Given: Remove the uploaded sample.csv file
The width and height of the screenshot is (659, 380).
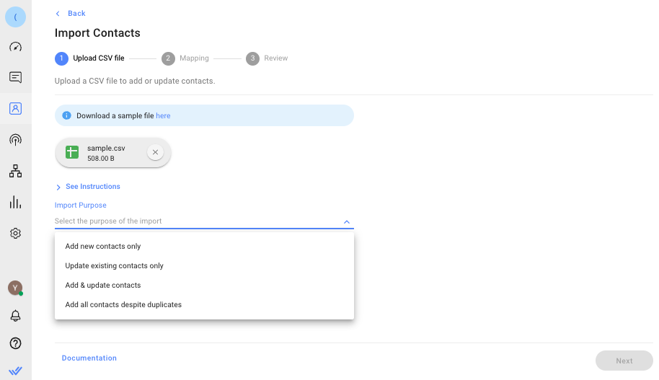Looking at the screenshot, I should click(155, 152).
